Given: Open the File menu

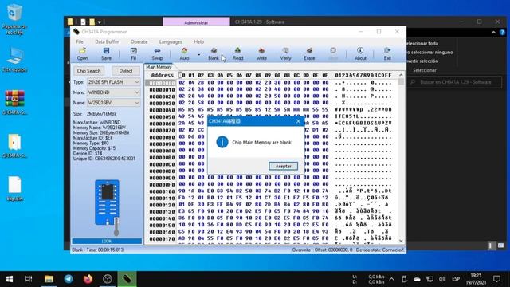Looking at the screenshot, I should coord(80,41).
